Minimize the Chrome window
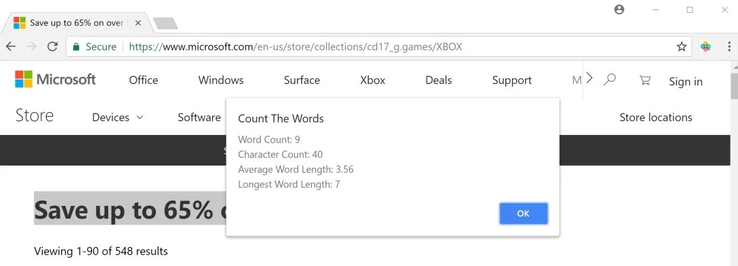Screen dimensions: 738x266 [655, 9]
